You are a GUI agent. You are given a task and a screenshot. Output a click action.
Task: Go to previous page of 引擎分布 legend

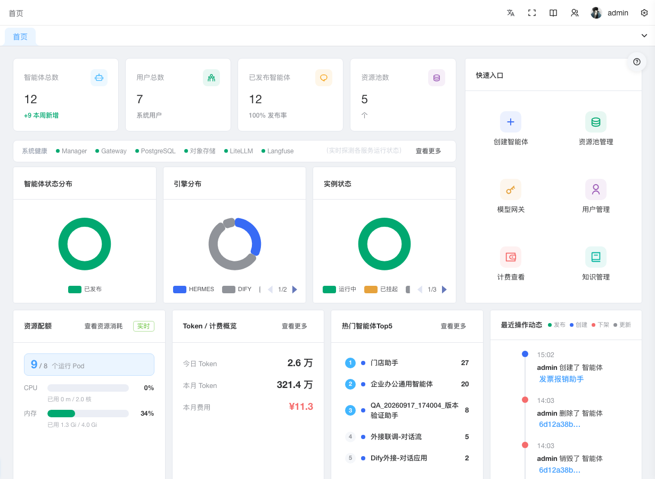pos(270,290)
